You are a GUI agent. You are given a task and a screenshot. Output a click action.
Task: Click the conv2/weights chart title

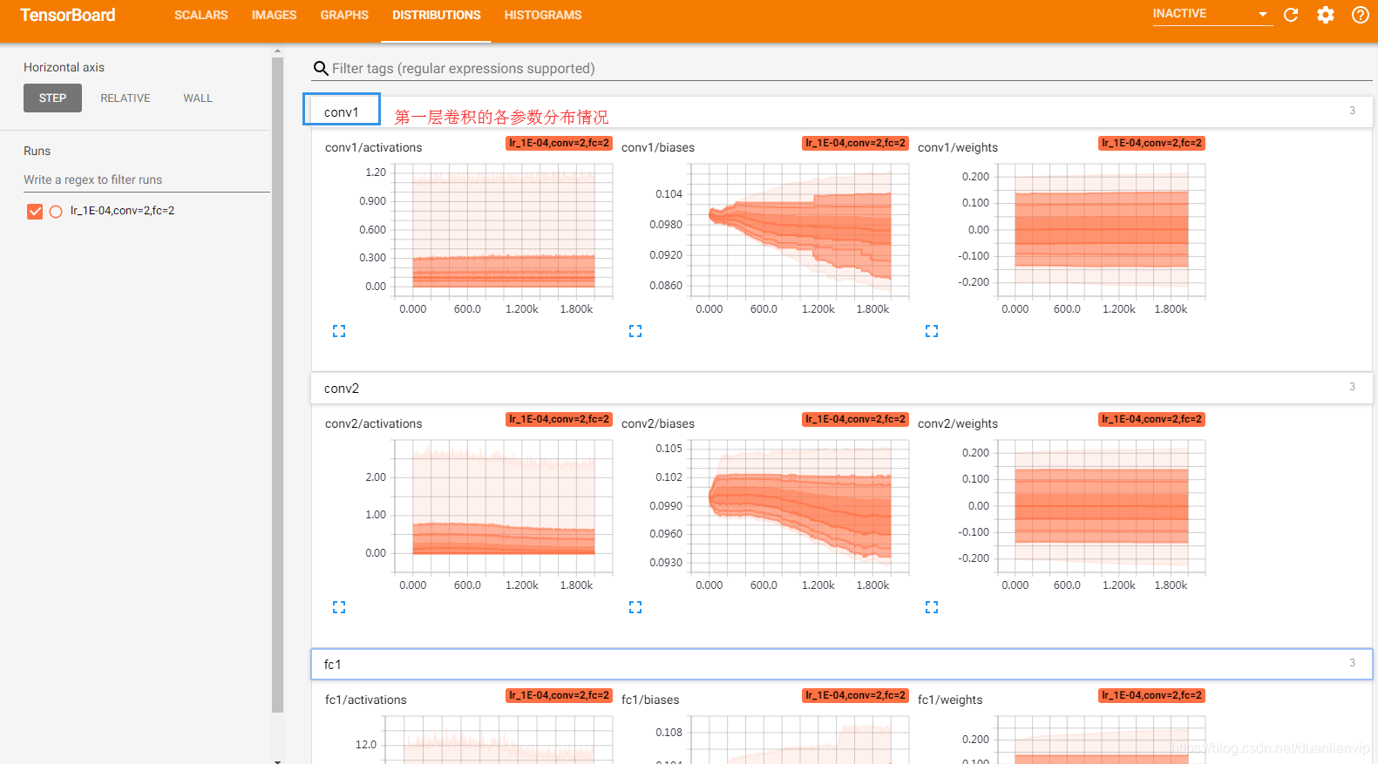[958, 424]
